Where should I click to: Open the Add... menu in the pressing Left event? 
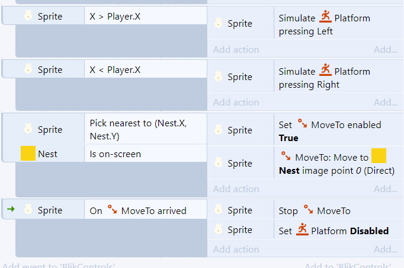(x=386, y=50)
